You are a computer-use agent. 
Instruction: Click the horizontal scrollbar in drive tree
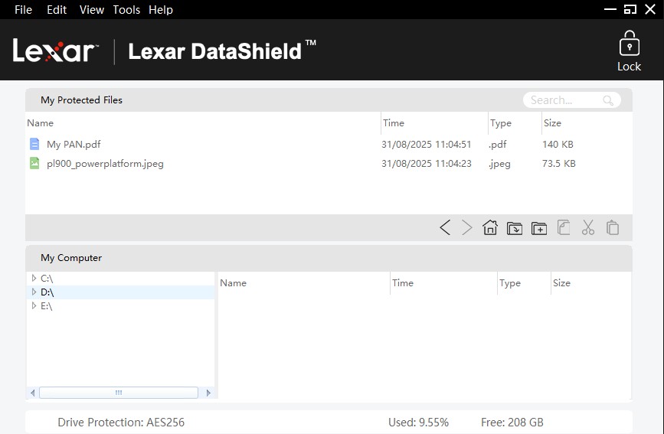119,393
